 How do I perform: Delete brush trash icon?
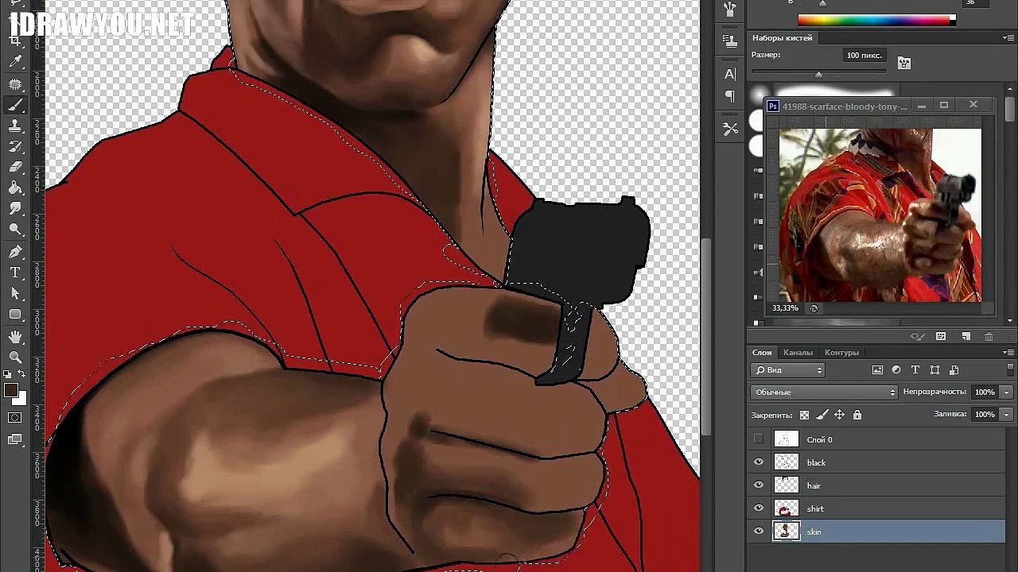(989, 337)
